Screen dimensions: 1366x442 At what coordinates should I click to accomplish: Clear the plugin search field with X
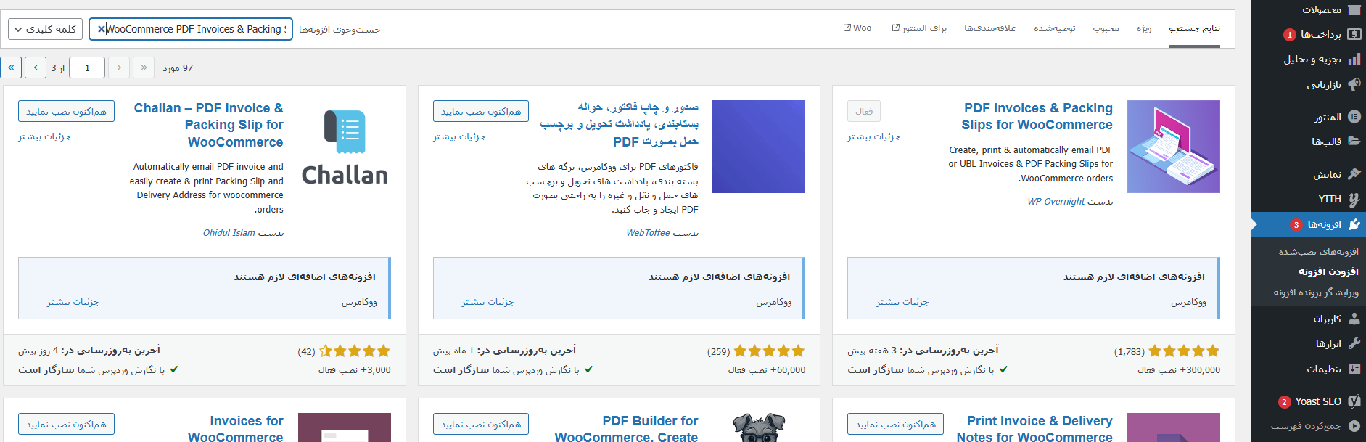tap(101, 29)
